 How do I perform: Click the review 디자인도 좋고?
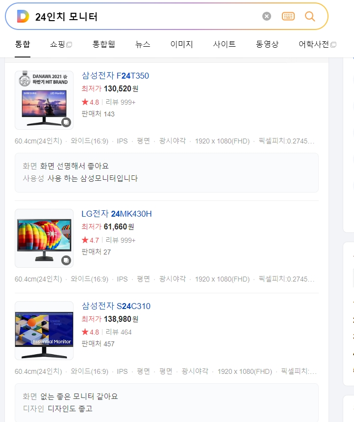(x=70, y=409)
